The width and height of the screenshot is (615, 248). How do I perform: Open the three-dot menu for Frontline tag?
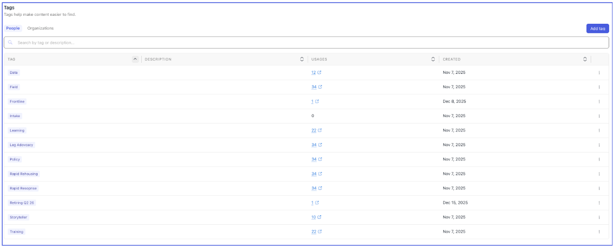(599, 101)
